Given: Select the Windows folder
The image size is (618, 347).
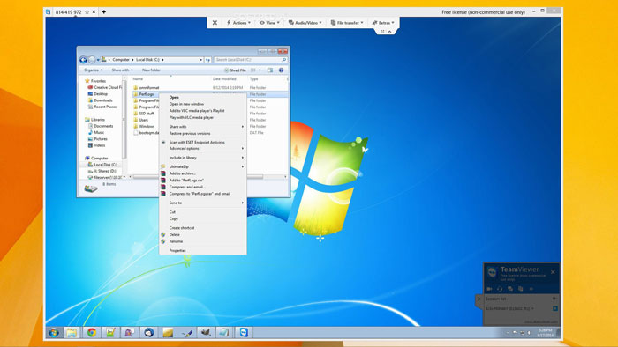Looking at the screenshot, I should pos(147,126).
